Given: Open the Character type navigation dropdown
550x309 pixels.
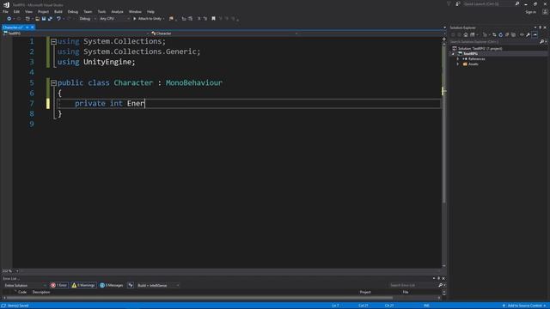Looking at the screenshot, I should [x=224, y=33].
